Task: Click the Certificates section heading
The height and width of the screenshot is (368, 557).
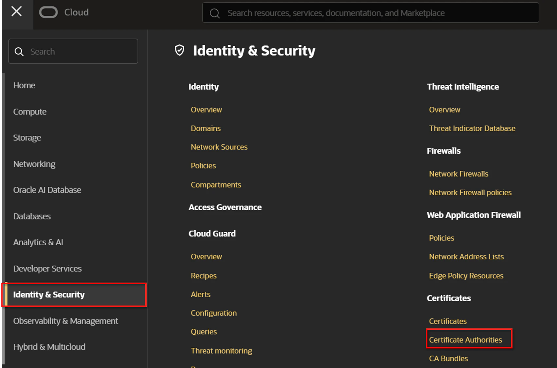Action: (449, 298)
